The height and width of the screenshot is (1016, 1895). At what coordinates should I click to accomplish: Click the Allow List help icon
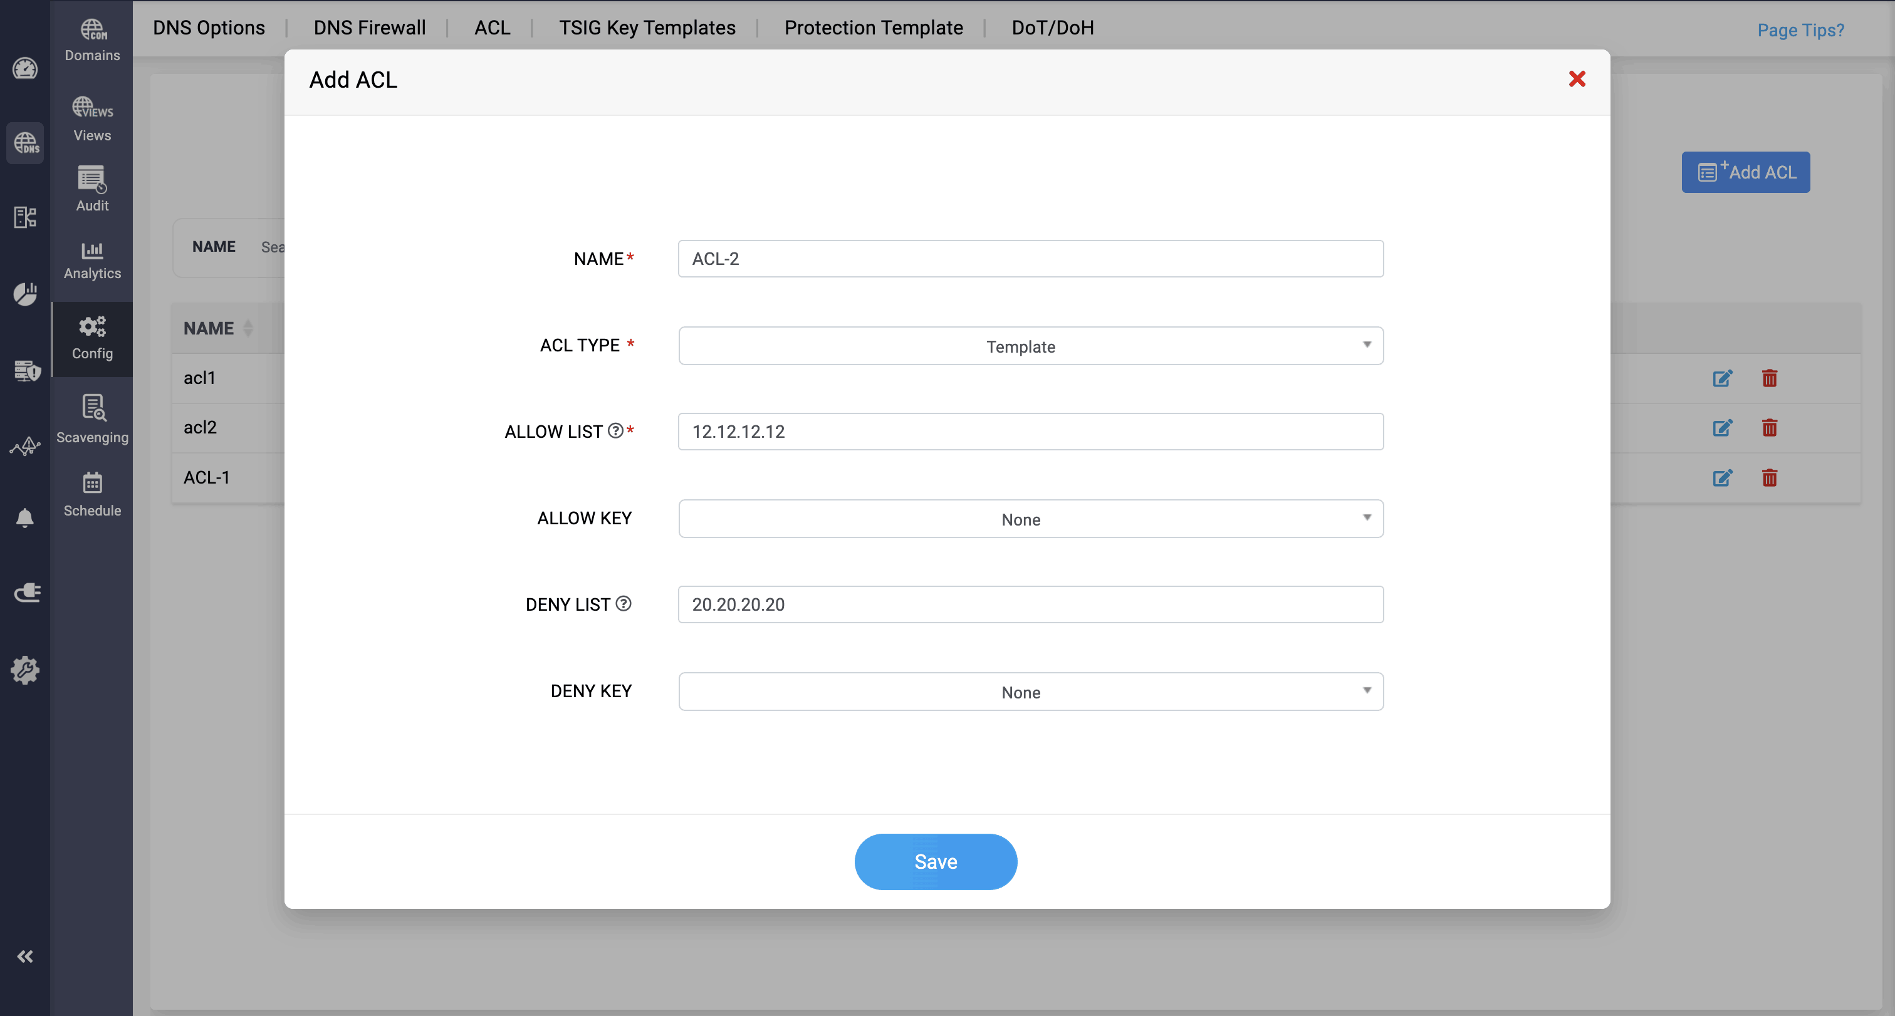(616, 431)
